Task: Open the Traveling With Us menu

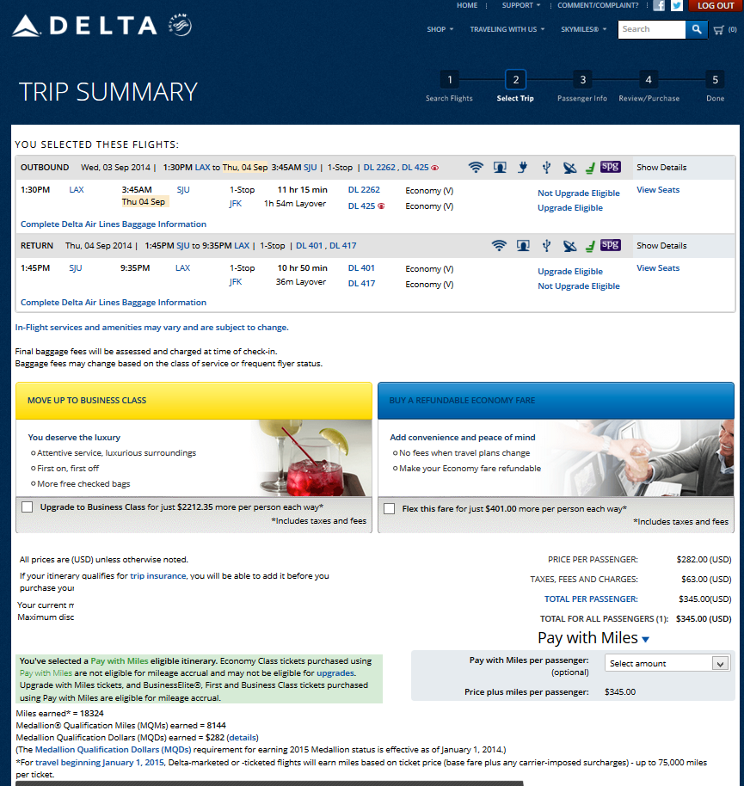Action: [x=507, y=29]
